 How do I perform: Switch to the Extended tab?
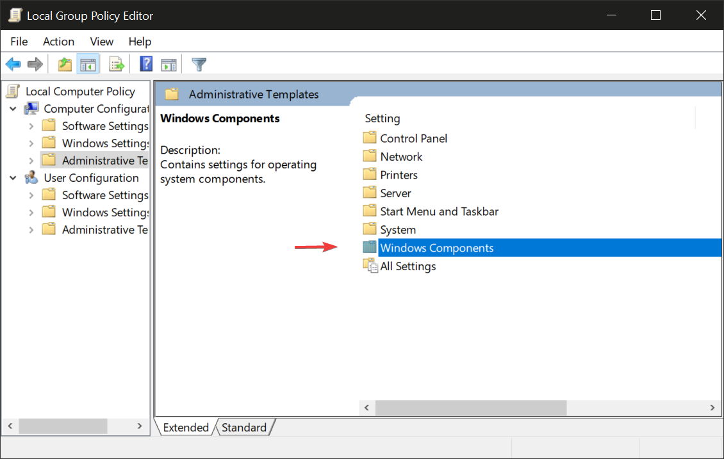click(x=186, y=427)
